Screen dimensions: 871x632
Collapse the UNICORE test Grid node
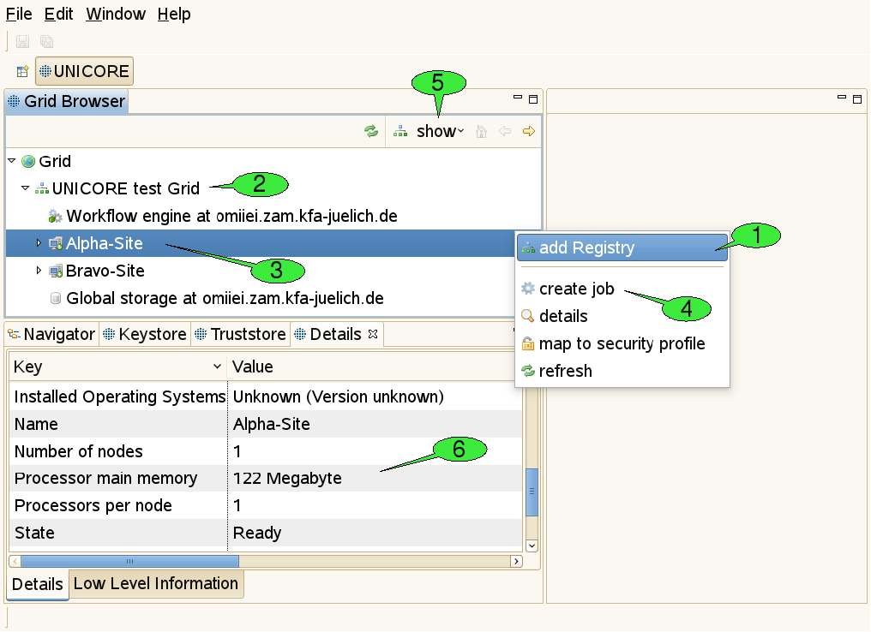(25, 188)
